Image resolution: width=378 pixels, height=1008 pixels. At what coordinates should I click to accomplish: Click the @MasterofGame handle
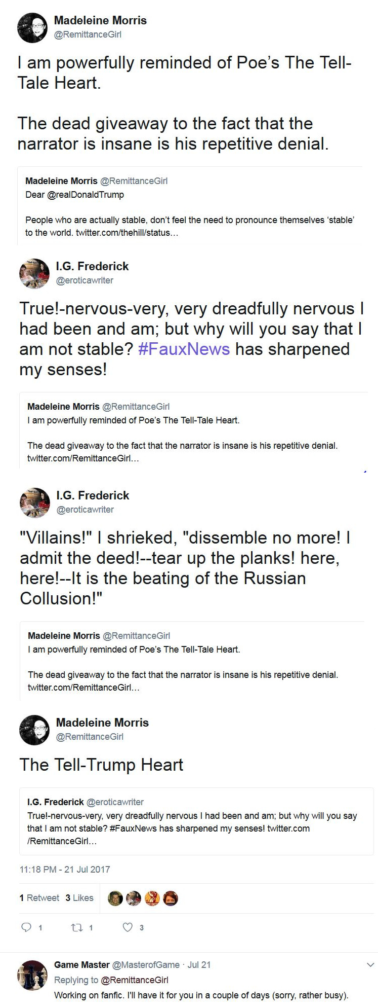click(146, 964)
